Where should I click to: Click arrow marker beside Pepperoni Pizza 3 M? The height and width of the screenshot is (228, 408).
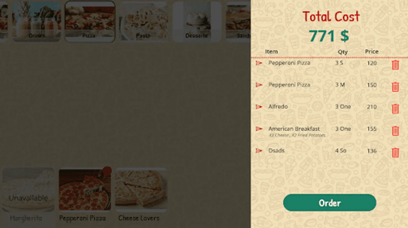coord(259,85)
